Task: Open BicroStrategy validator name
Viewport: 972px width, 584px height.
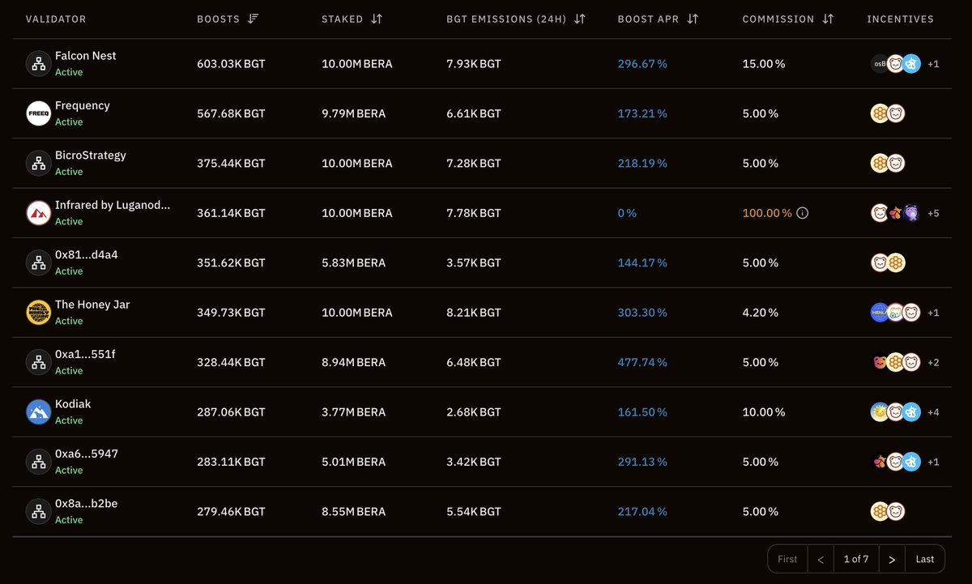Action: (91, 156)
